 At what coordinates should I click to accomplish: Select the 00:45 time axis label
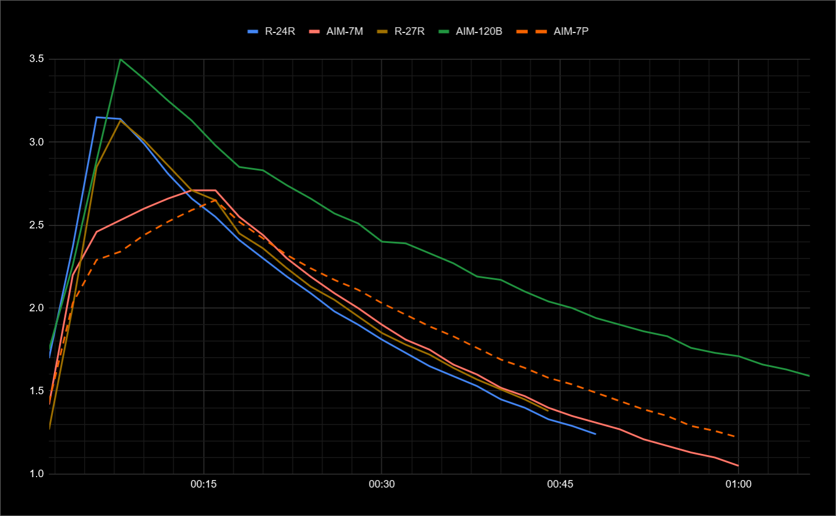coord(560,484)
